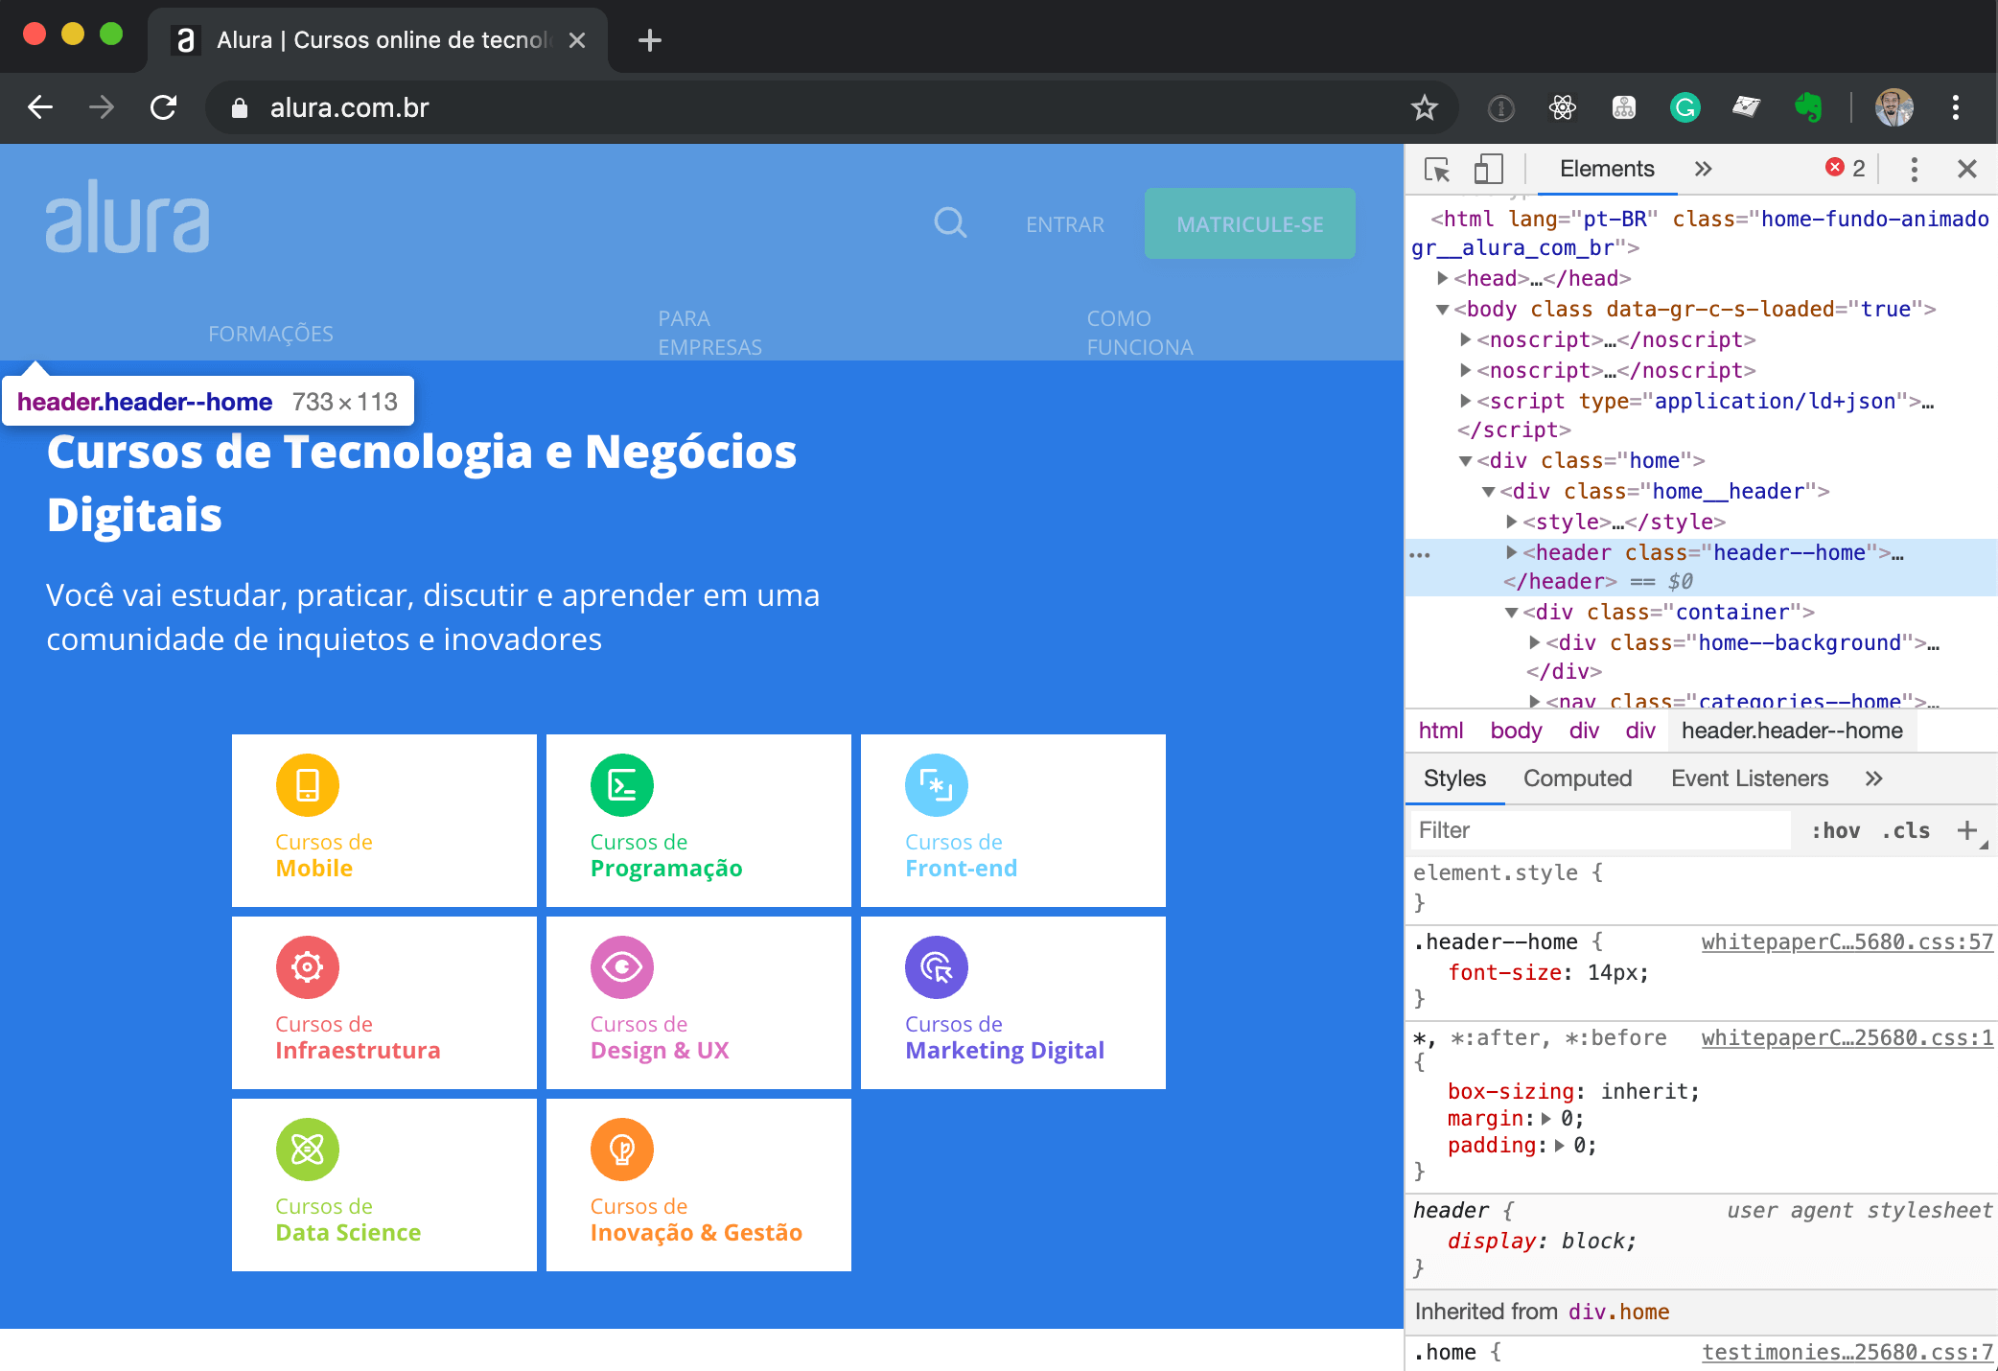The width and height of the screenshot is (1998, 1371).
Task: Open the Chrome profile avatar
Action: point(1893,107)
